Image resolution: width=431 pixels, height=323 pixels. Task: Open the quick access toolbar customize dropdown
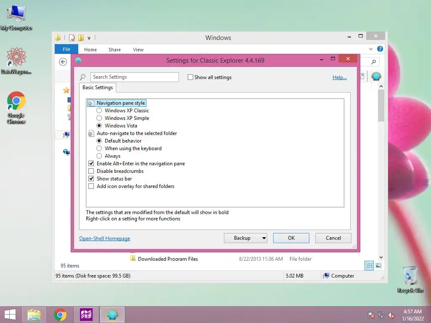(89, 38)
